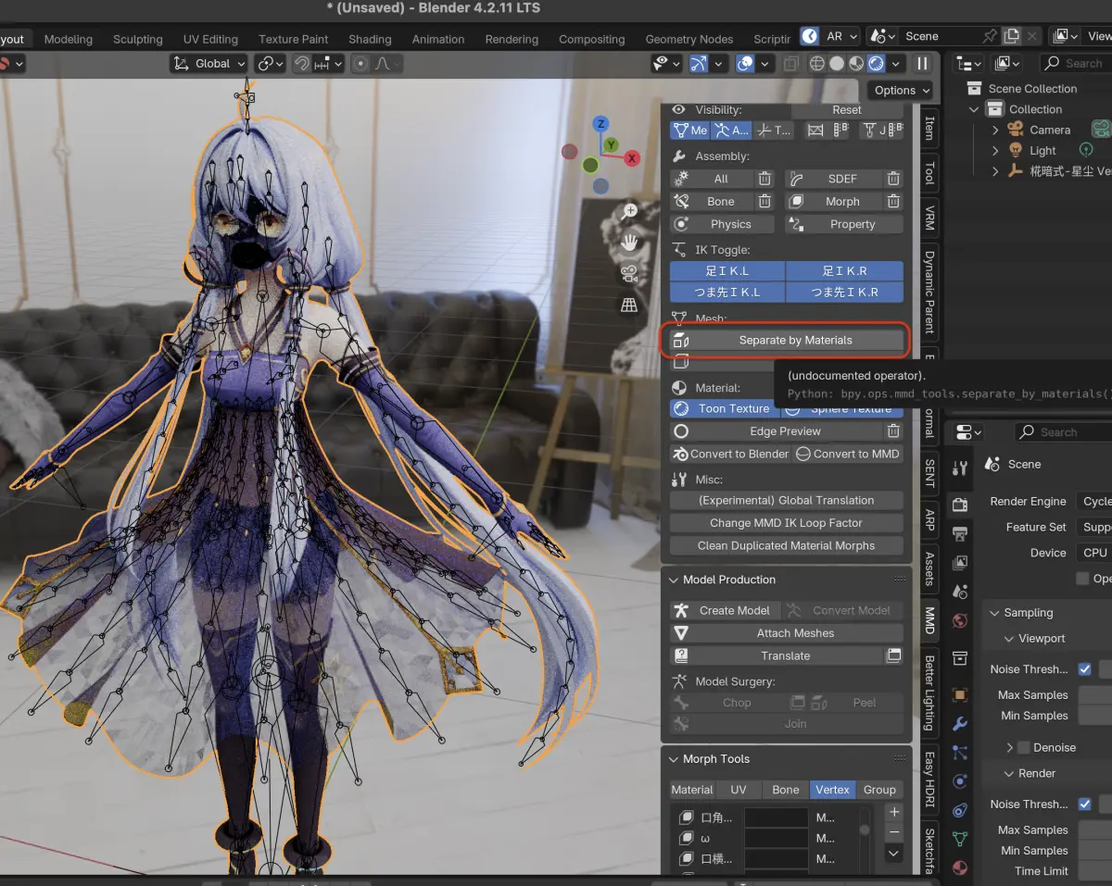Click the Clean Duplicated Material Morphs button
The width and height of the screenshot is (1112, 886).
(x=786, y=546)
